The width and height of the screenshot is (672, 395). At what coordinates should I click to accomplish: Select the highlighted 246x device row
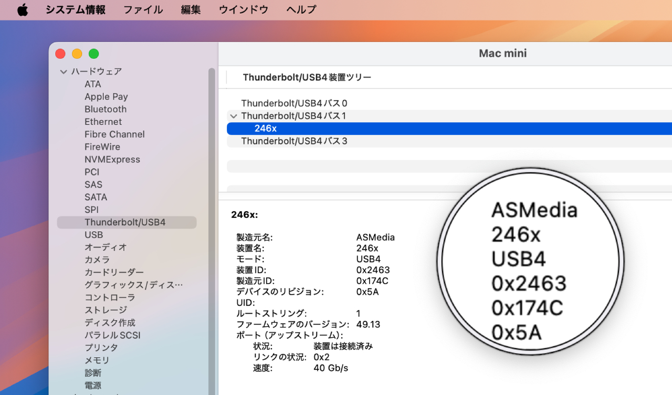(x=449, y=129)
